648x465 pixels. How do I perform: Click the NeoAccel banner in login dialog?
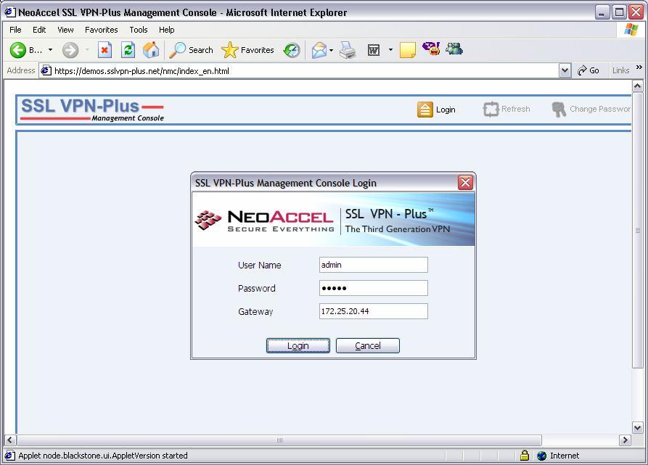point(334,220)
